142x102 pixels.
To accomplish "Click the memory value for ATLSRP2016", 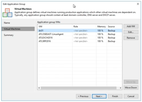I will pos(100,41).
